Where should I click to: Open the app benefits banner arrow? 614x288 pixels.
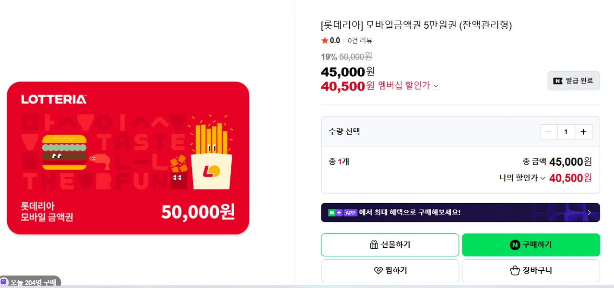[x=589, y=212]
